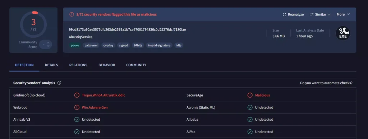
Task: Open the COMMUNITY tab
Action: (x=136, y=65)
